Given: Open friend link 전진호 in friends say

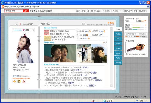Looking at the screenshot, I should pos(85,67).
